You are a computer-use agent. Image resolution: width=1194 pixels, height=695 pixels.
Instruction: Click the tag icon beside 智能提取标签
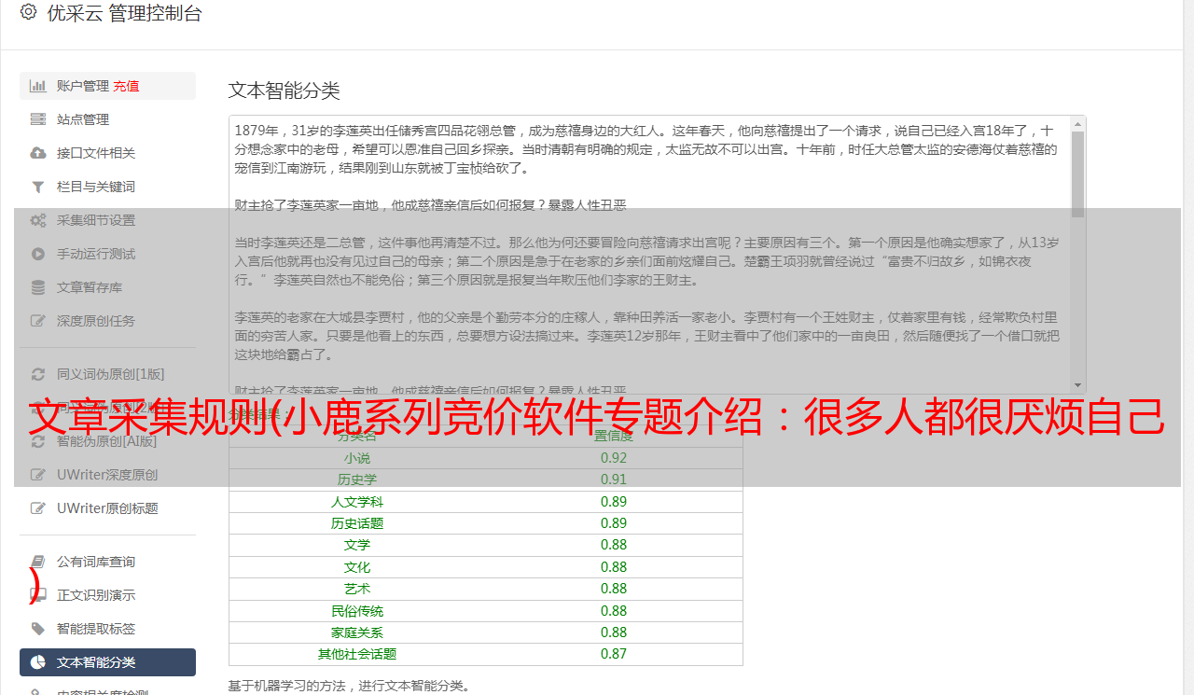tap(38, 629)
